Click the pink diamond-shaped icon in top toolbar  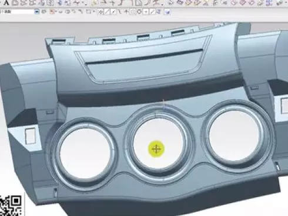[242, 2]
